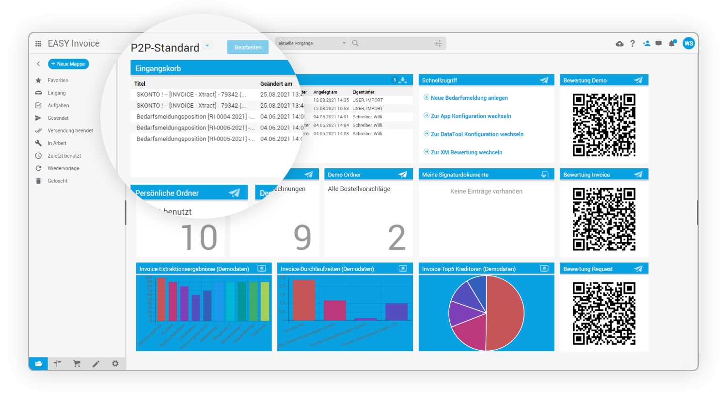Viewport: 727px width, 404px height.
Task: Click the Bearbeiten button
Action: [x=248, y=47]
